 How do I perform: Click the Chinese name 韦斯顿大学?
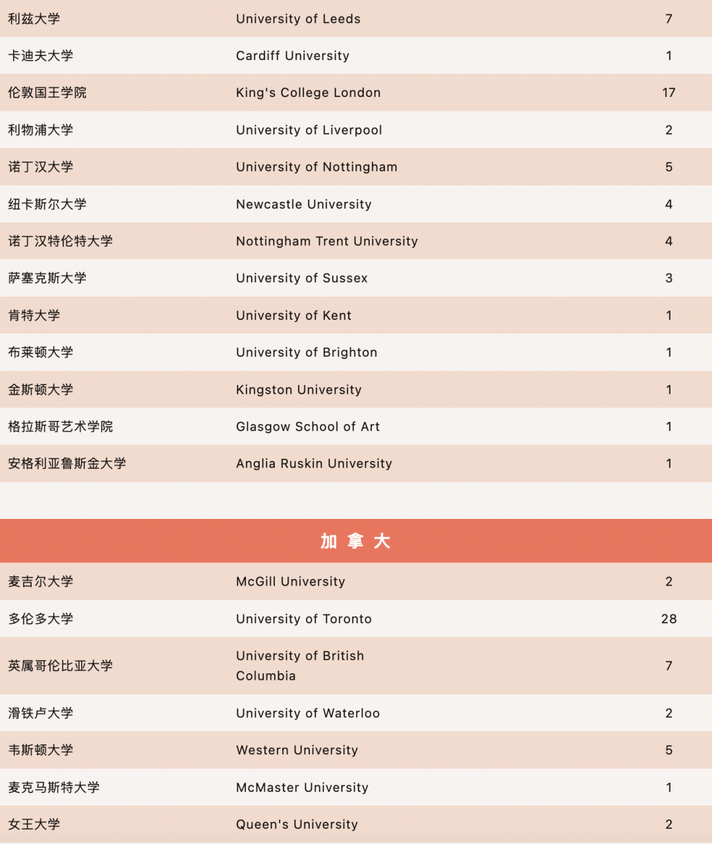pos(40,750)
